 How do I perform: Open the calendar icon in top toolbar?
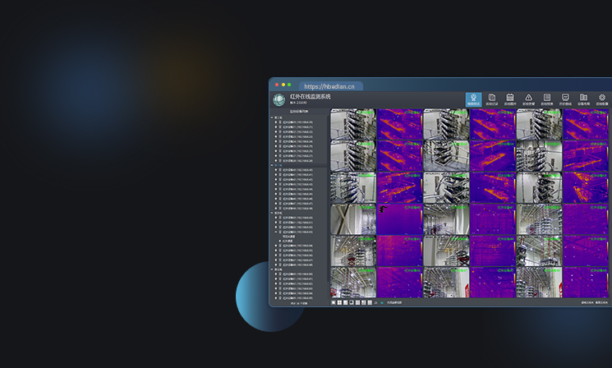pos(510,99)
